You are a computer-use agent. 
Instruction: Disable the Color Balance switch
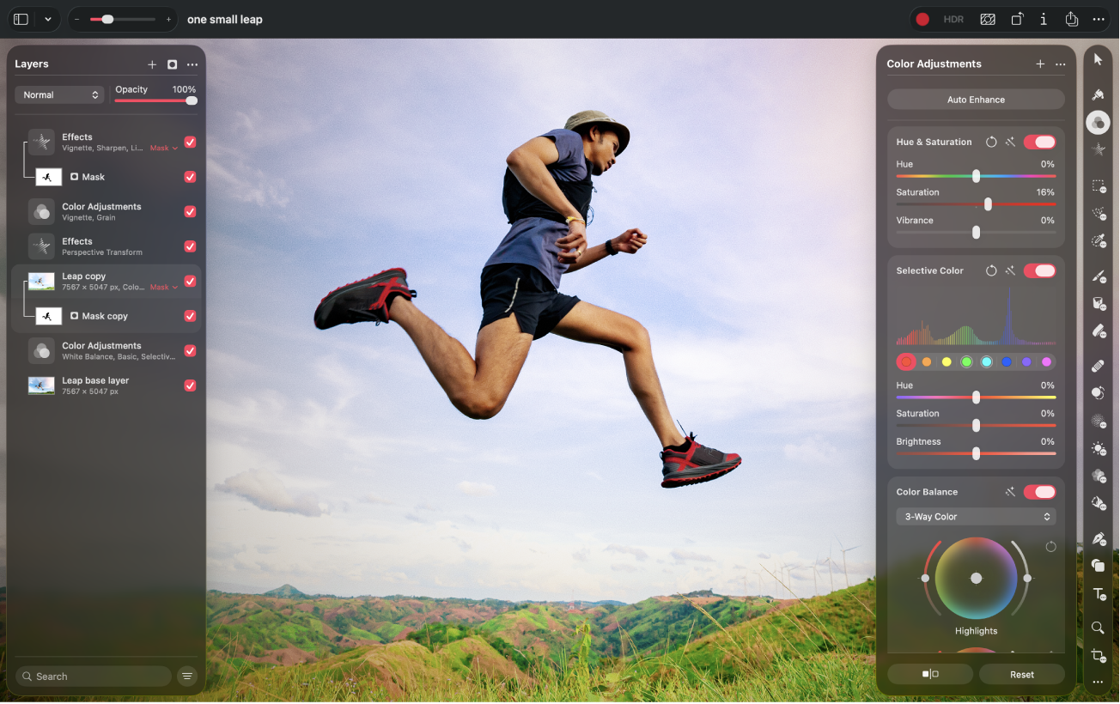pyautogui.click(x=1039, y=492)
